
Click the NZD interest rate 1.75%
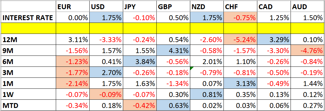(x=207, y=18)
